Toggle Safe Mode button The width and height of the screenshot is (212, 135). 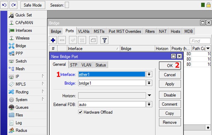coord(33,5)
